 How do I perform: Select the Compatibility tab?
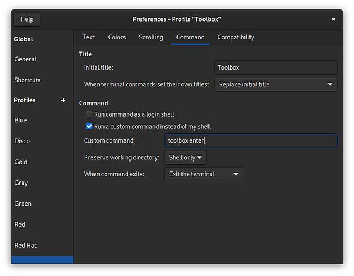(236, 37)
